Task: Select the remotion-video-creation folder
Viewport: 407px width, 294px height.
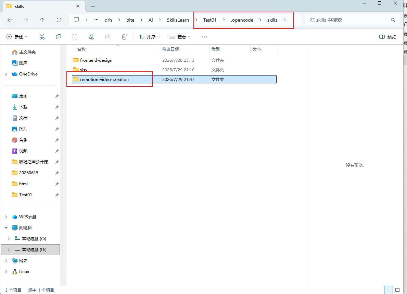Action: 174,79
